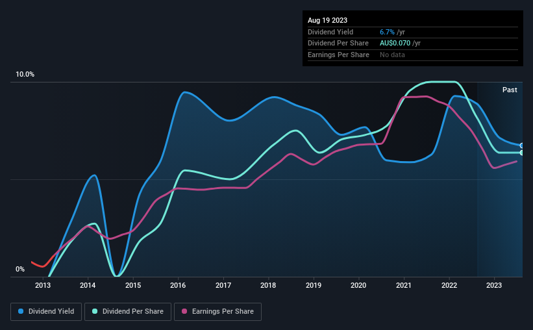
Task: Click the 'Aug 19 2023' tooltip date
Action: [x=327, y=20]
